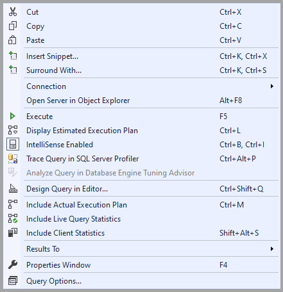The width and height of the screenshot is (283, 292).
Task: Click the green Execute play icon
Action: (13, 117)
